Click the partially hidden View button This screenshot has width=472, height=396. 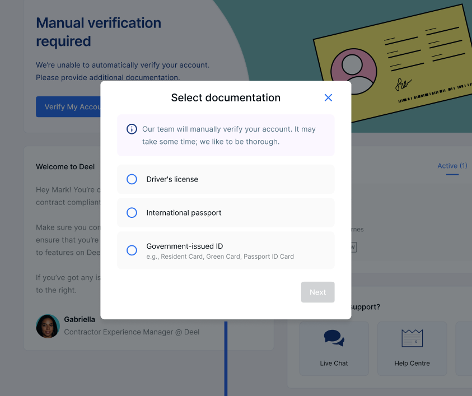(352, 246)
